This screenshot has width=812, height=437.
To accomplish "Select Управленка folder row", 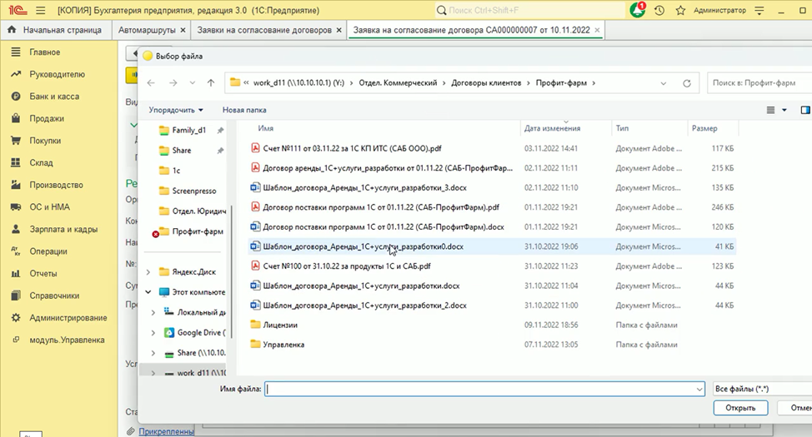I will tap(492, 345).
